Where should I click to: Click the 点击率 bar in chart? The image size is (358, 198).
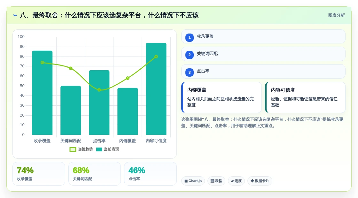click(x=99, y=103)
